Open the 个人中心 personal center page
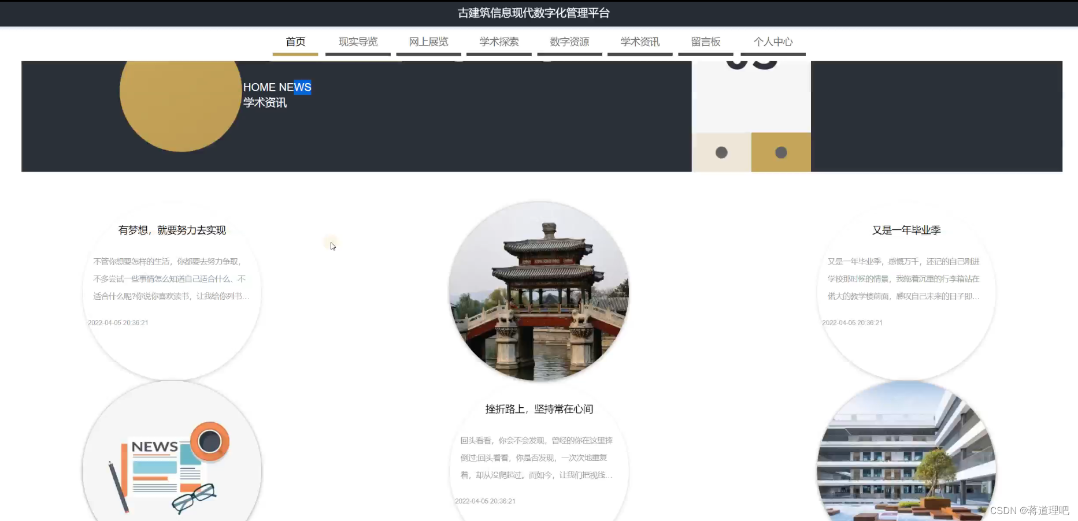This screenshot has height=521, width=1078. coord(774,42)
